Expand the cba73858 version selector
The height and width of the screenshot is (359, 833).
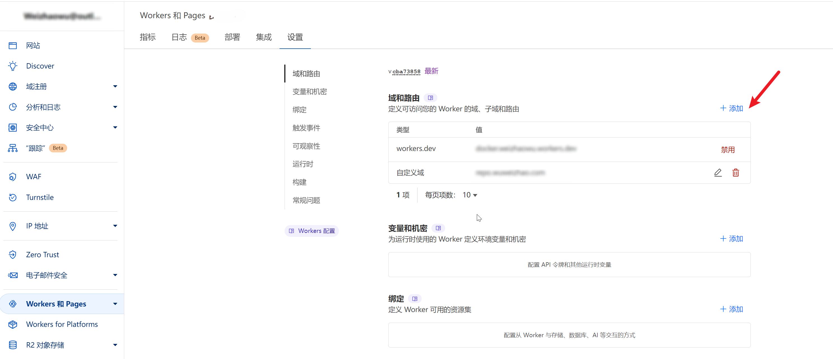pos(405,71)
